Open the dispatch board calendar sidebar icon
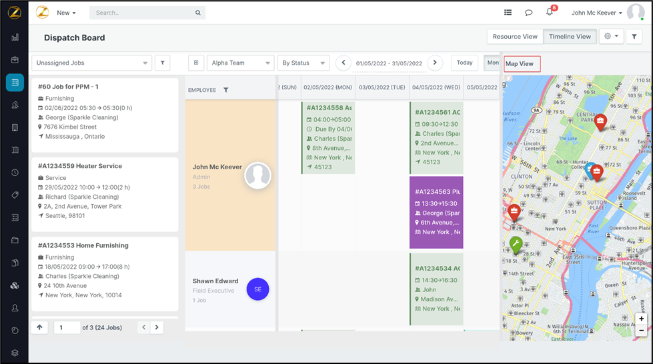 coord(15,83)
